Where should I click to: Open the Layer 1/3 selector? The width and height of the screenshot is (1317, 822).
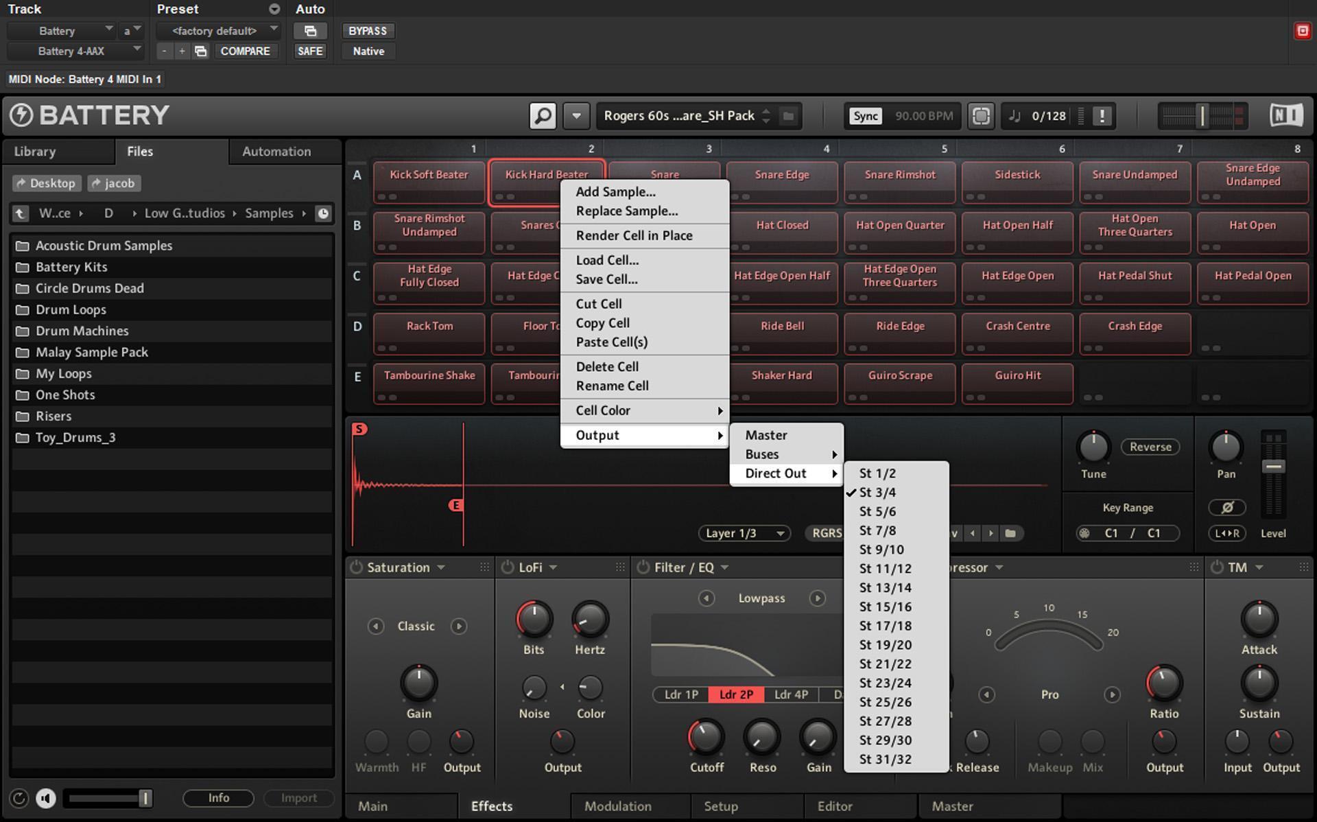[743, 532]
